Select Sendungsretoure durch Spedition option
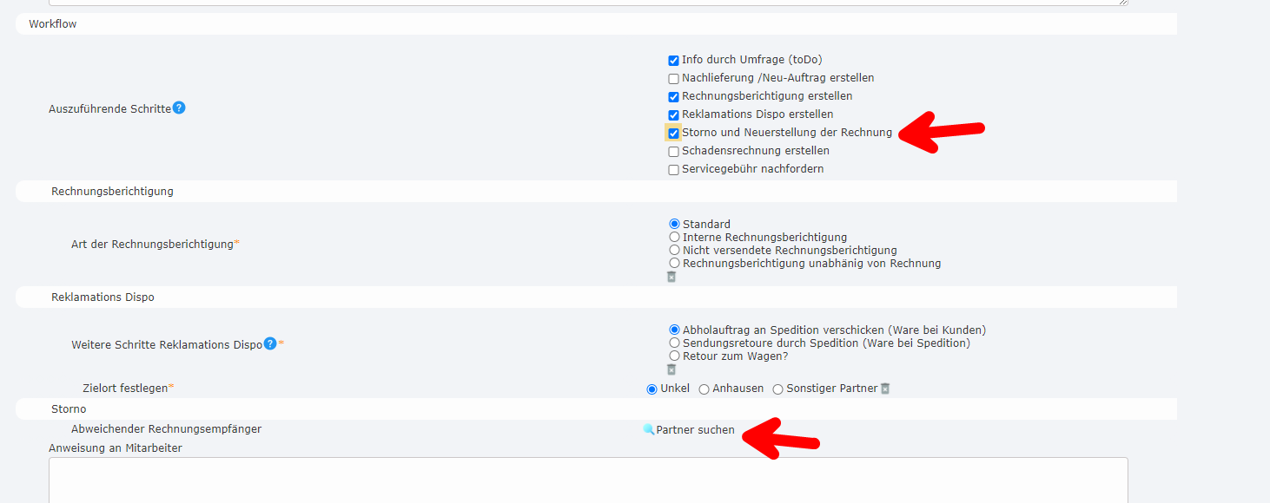Viewport: 1270px width, 503px height. pos(675,342)
